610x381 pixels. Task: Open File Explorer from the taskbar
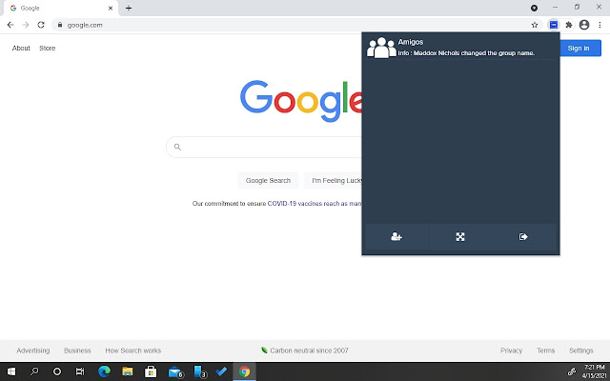point(127,371)
